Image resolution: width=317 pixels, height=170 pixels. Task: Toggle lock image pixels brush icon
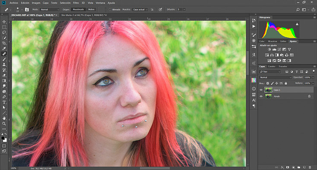[x=273, y=83]
